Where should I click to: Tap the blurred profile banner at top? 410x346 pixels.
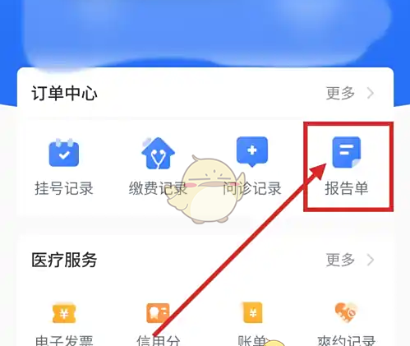[x=205, y=33]
